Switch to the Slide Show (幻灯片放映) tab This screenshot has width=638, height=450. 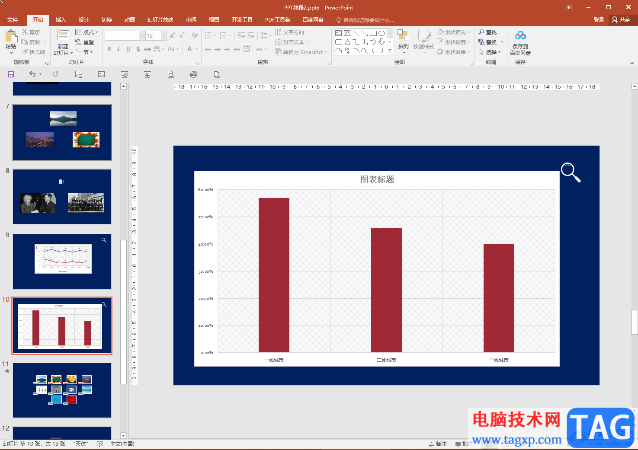[x=160, y=20]
